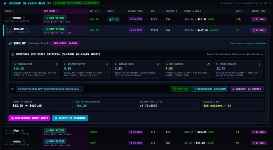Screen dimensions: 273x150
Task: Click the Fresh Wallets value 12.4%
Action: tap(220, 68)
